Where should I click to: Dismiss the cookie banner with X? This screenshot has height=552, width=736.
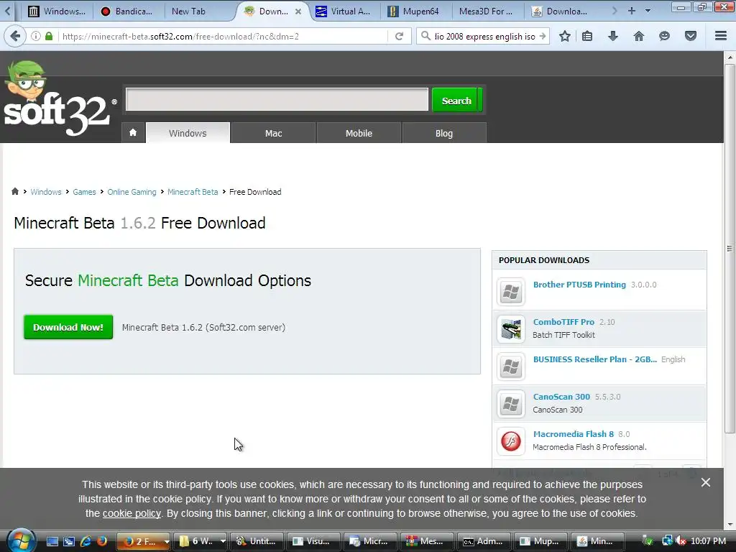point(706,482)
